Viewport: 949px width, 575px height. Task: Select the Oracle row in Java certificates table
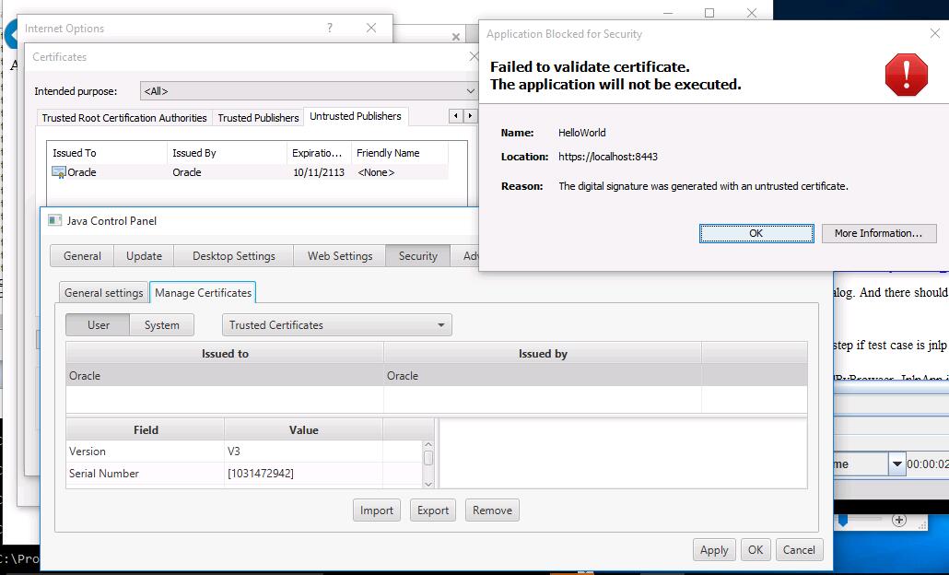226,376
